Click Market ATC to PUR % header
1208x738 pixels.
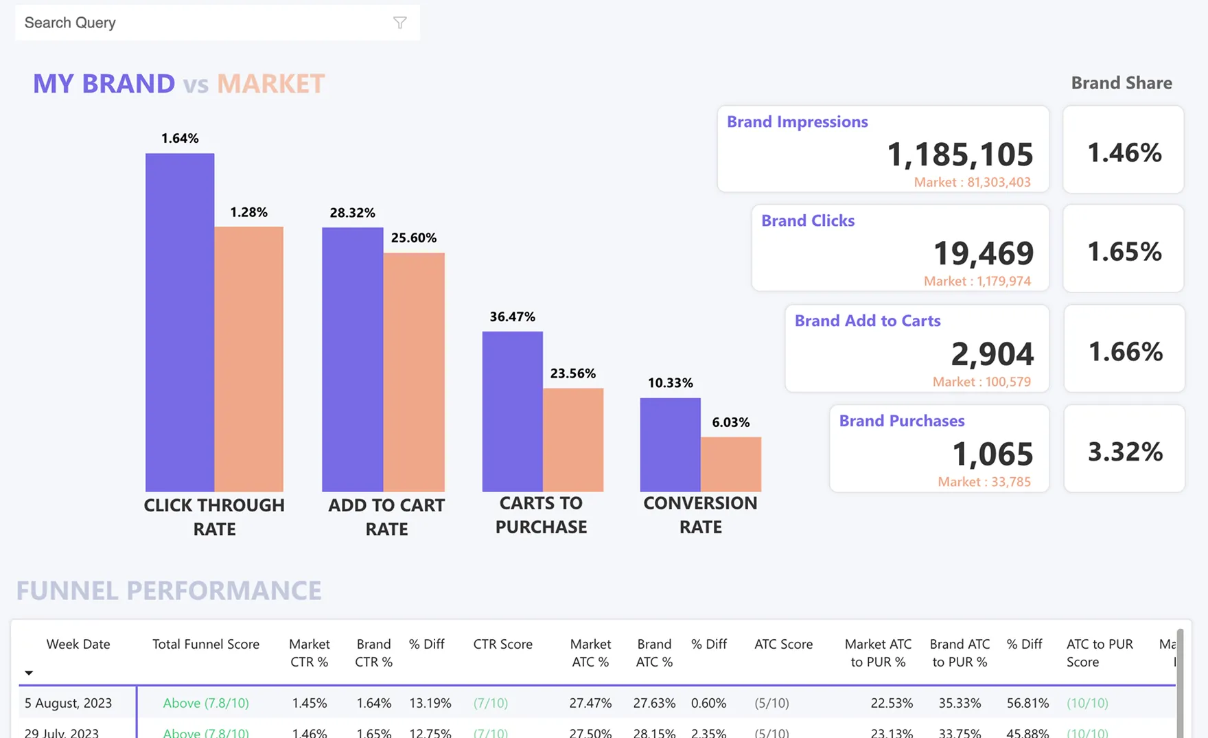(878, 653)
